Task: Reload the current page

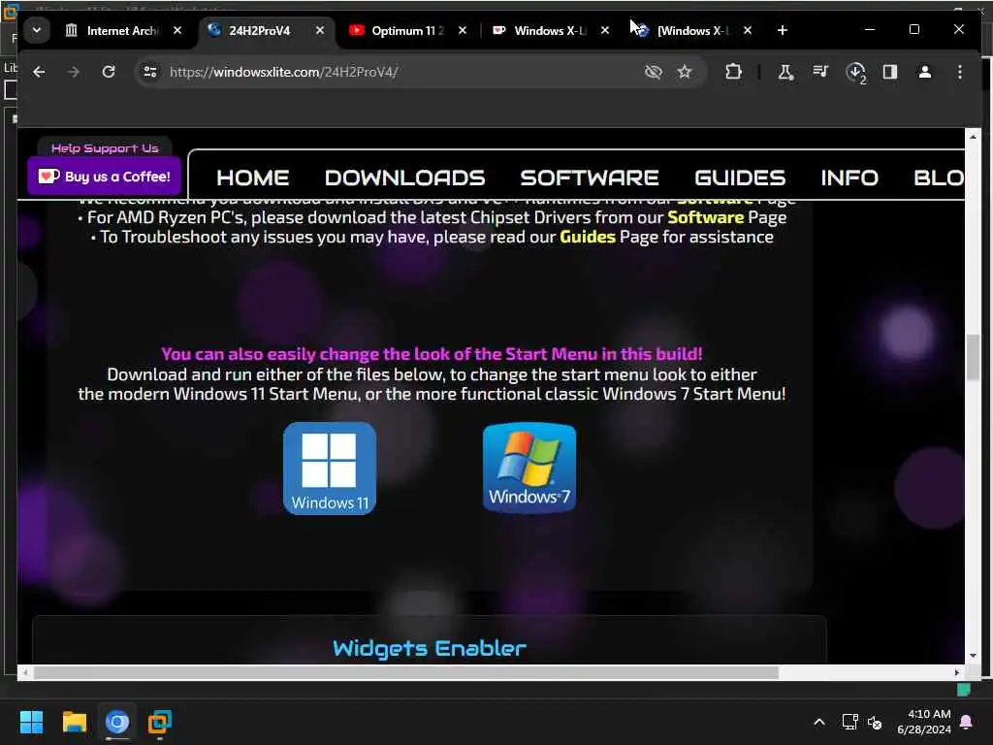Action: [109, 72]
